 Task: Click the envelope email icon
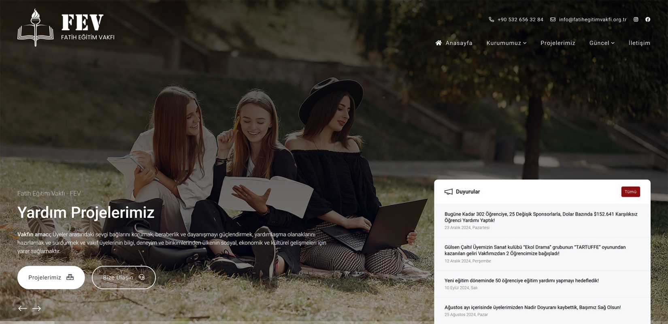(553, 19)
